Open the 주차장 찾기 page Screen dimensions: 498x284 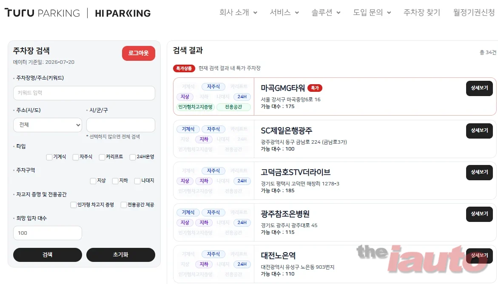point(422,12)
